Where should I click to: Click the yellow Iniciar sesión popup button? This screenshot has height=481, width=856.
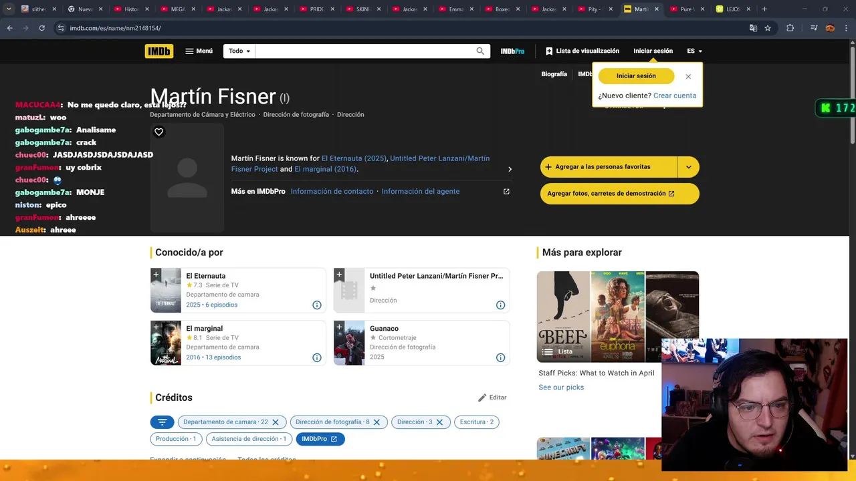pos(636,76)
